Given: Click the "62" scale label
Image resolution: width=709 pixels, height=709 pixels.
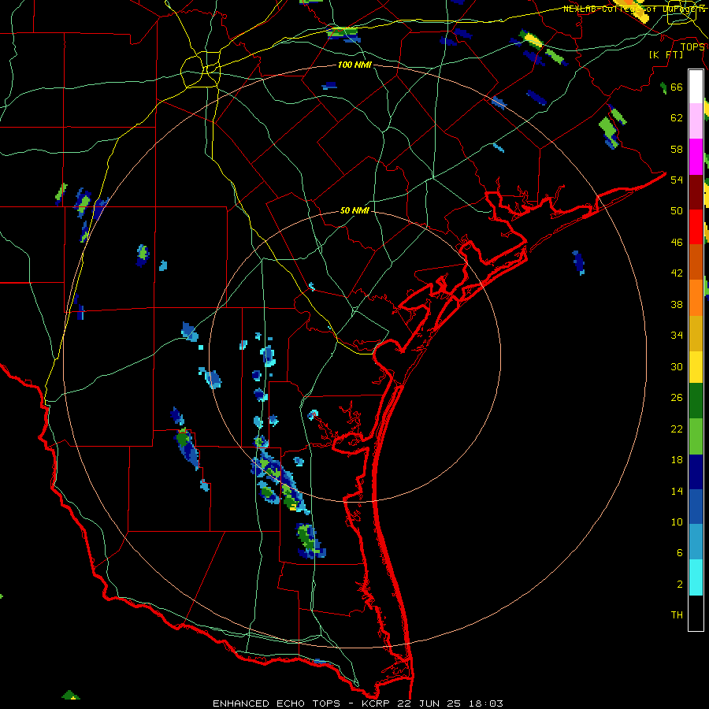Looking at the screenshot, I should pyautogui.click(x=677, y=118).
